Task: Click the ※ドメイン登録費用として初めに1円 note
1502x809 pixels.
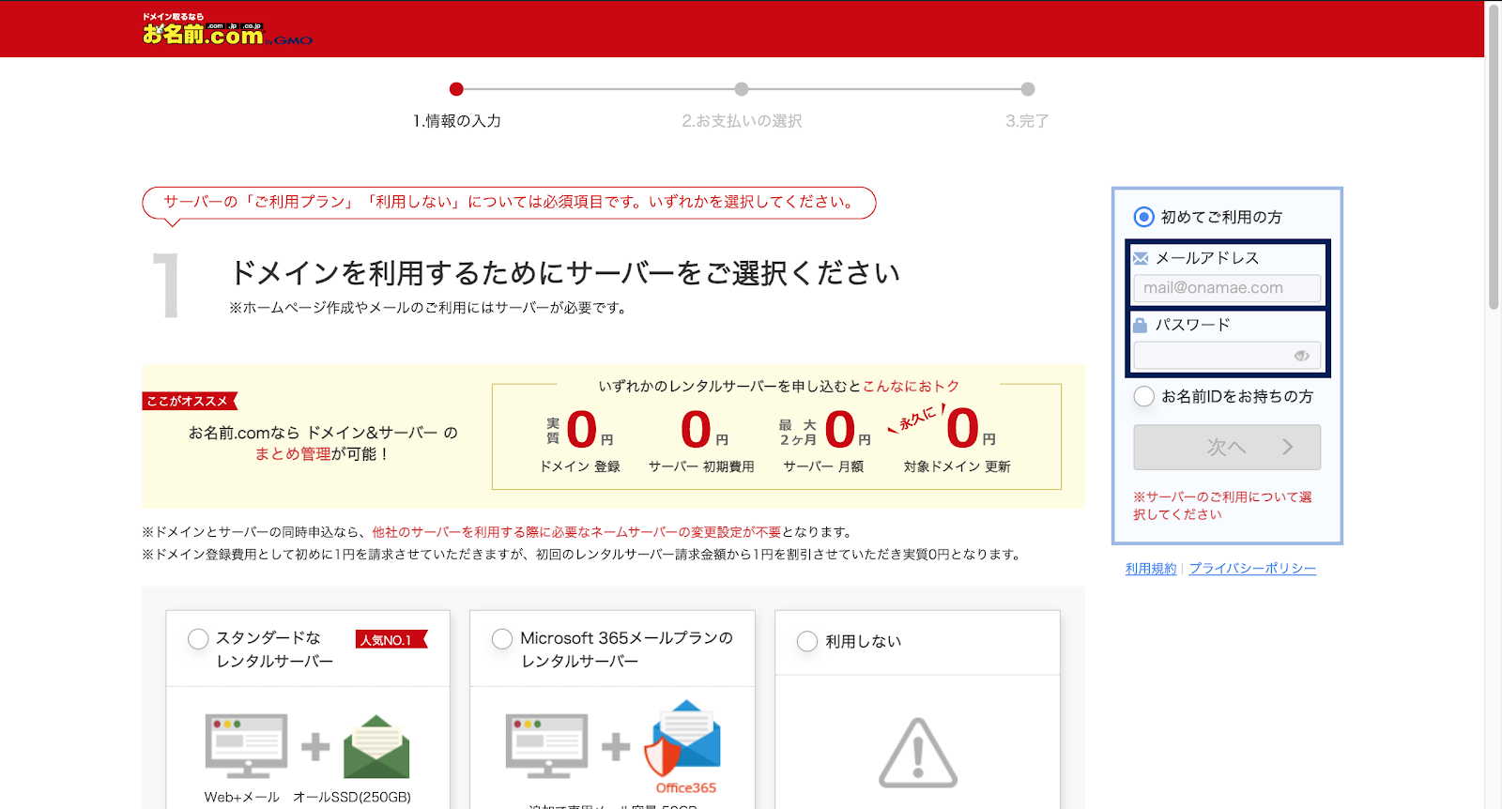Action: coord(583,555)
